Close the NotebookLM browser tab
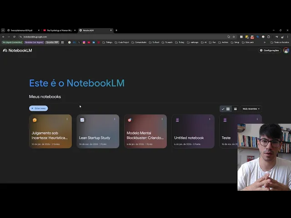 111,30
